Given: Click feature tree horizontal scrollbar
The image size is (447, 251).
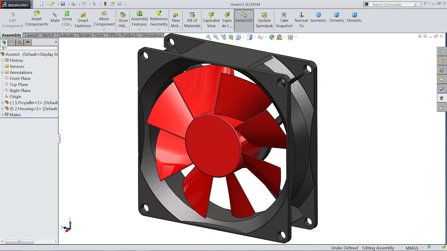Looking at the screenshot, I should (x=19, y=241).
